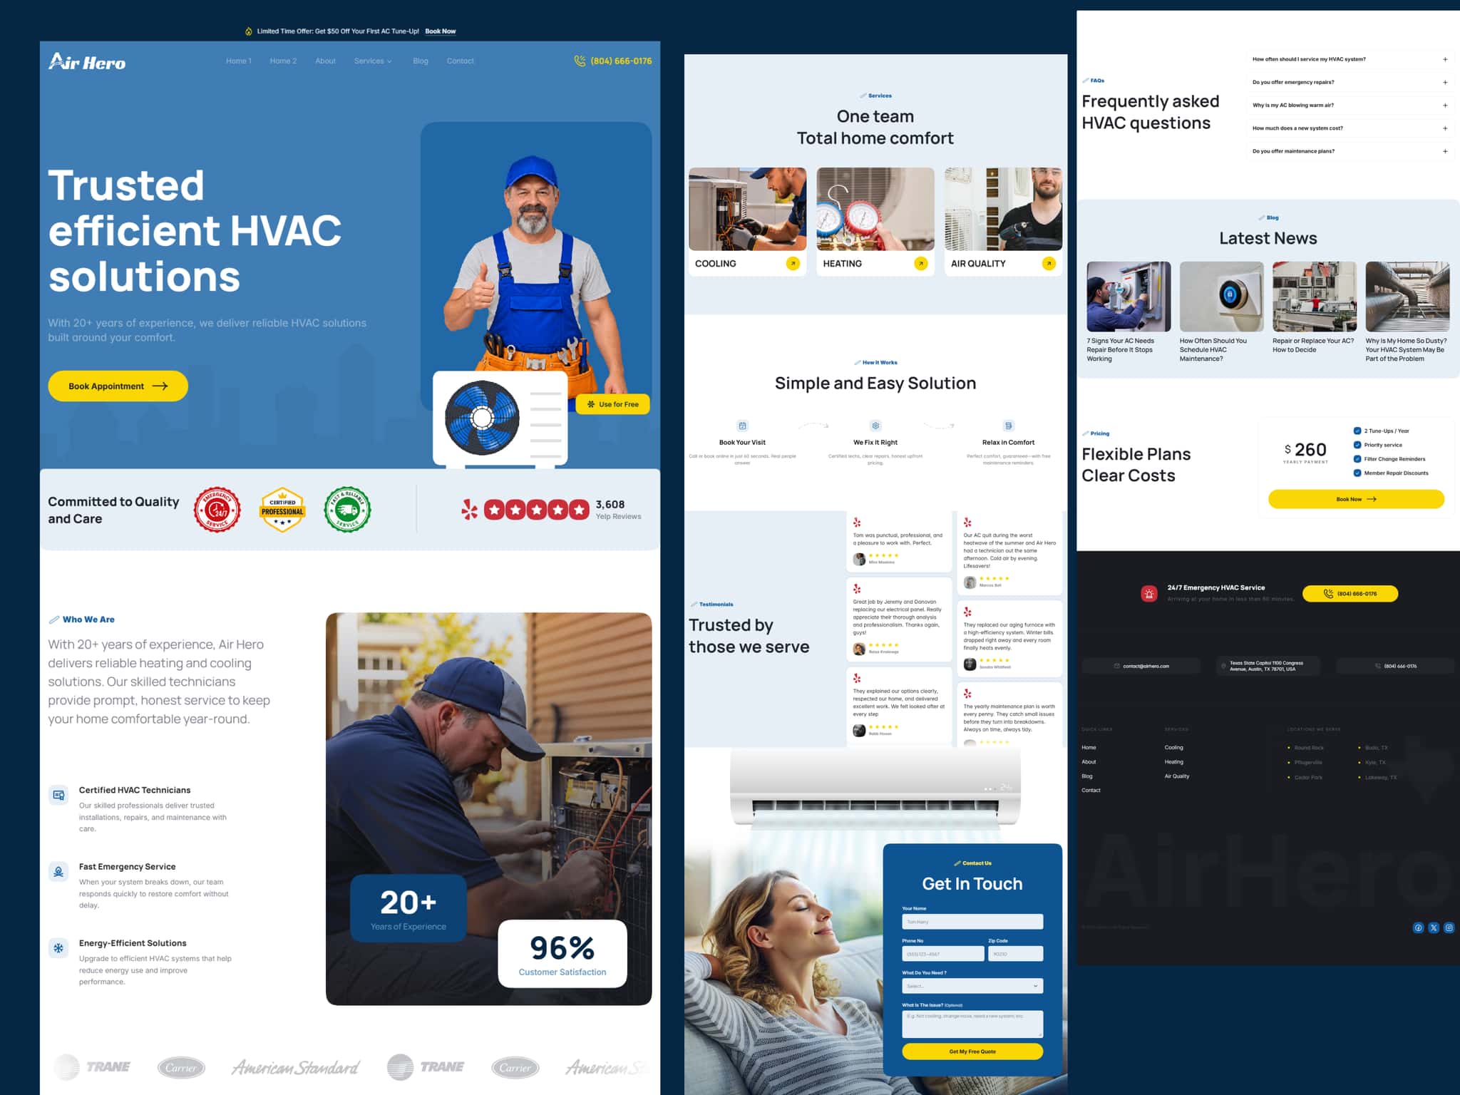The image size is (1460, 1095).
Task: Click the Certified Professional badge
Action: coord(282,510)
